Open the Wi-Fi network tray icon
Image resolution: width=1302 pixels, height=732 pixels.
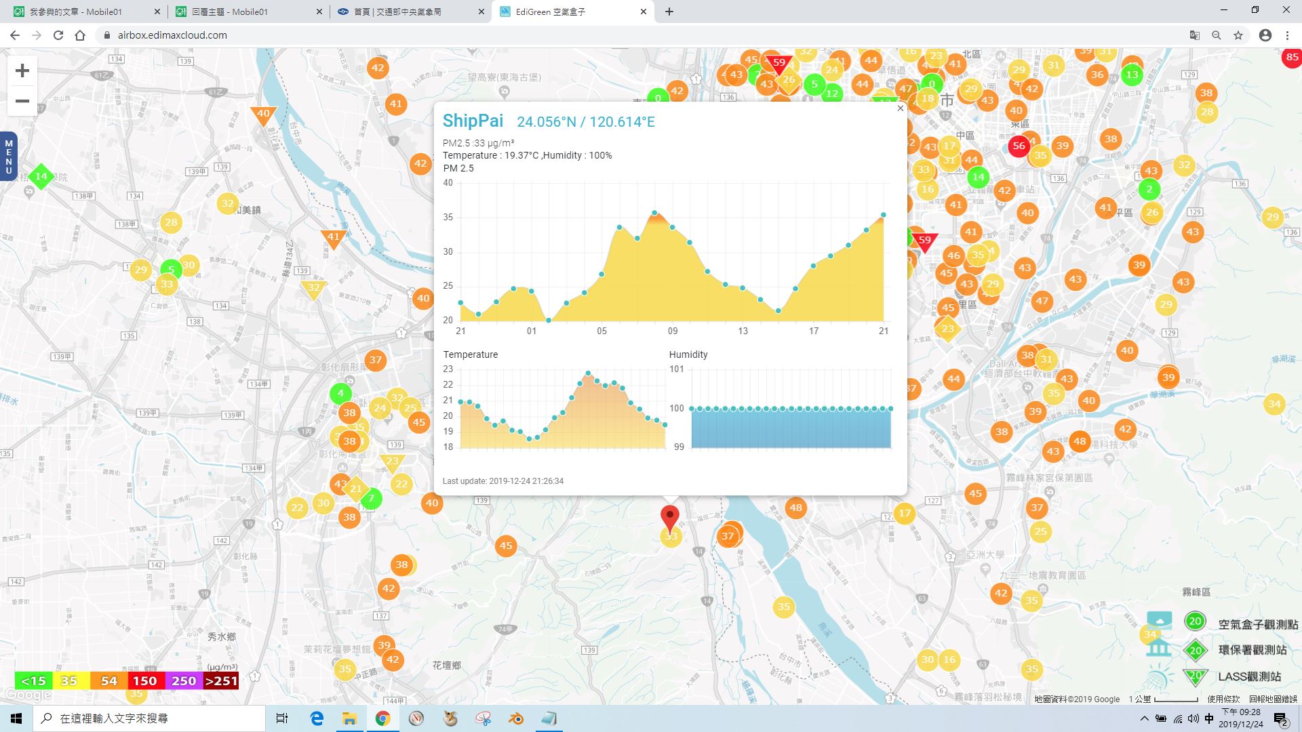(x=1178, y=718)
